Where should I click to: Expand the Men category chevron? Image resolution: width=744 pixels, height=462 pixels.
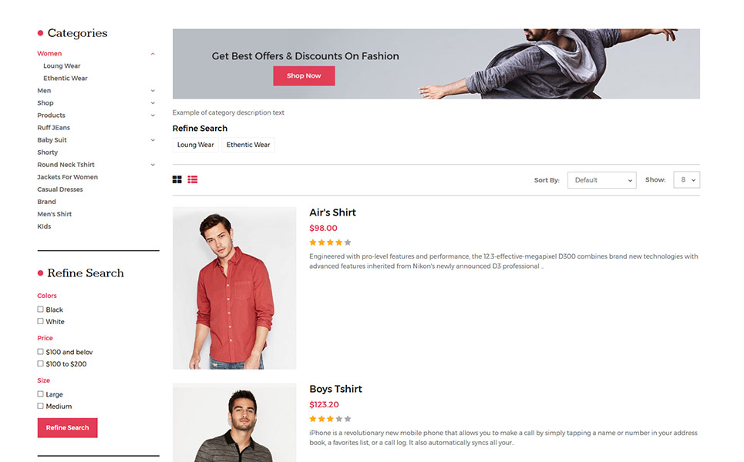click(x=153, y=91)
